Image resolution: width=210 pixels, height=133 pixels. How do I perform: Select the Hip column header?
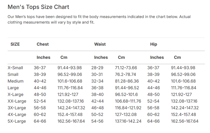[x=154, y=44]
